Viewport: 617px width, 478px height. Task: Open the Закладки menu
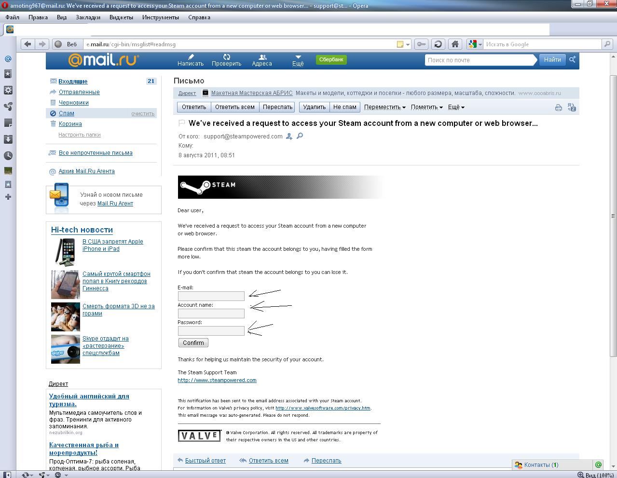pos(88,17)
